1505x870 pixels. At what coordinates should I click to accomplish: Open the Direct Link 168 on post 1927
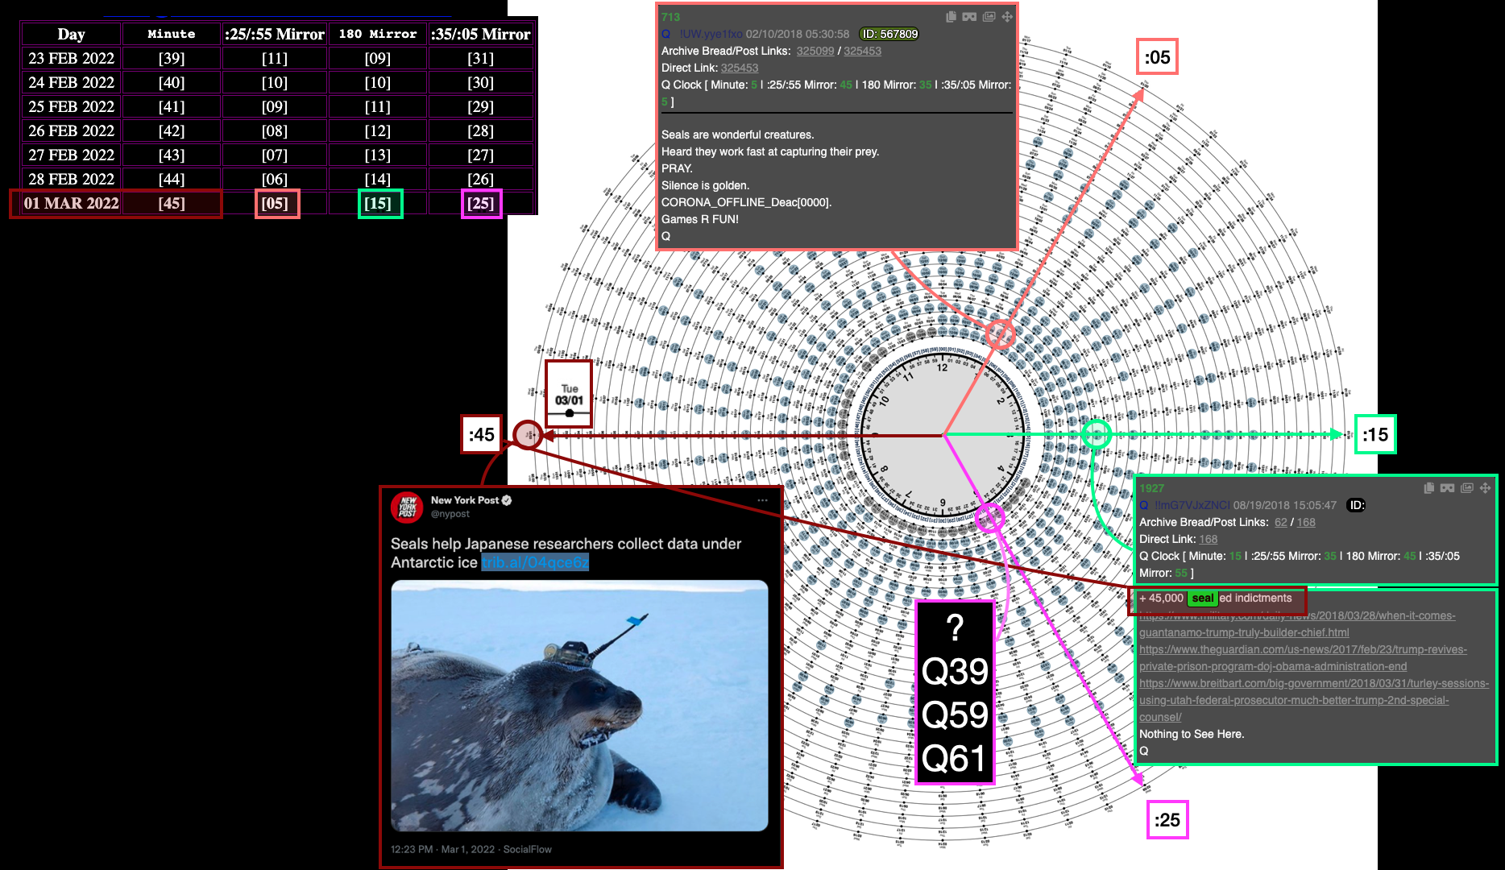coord(1209,539)
